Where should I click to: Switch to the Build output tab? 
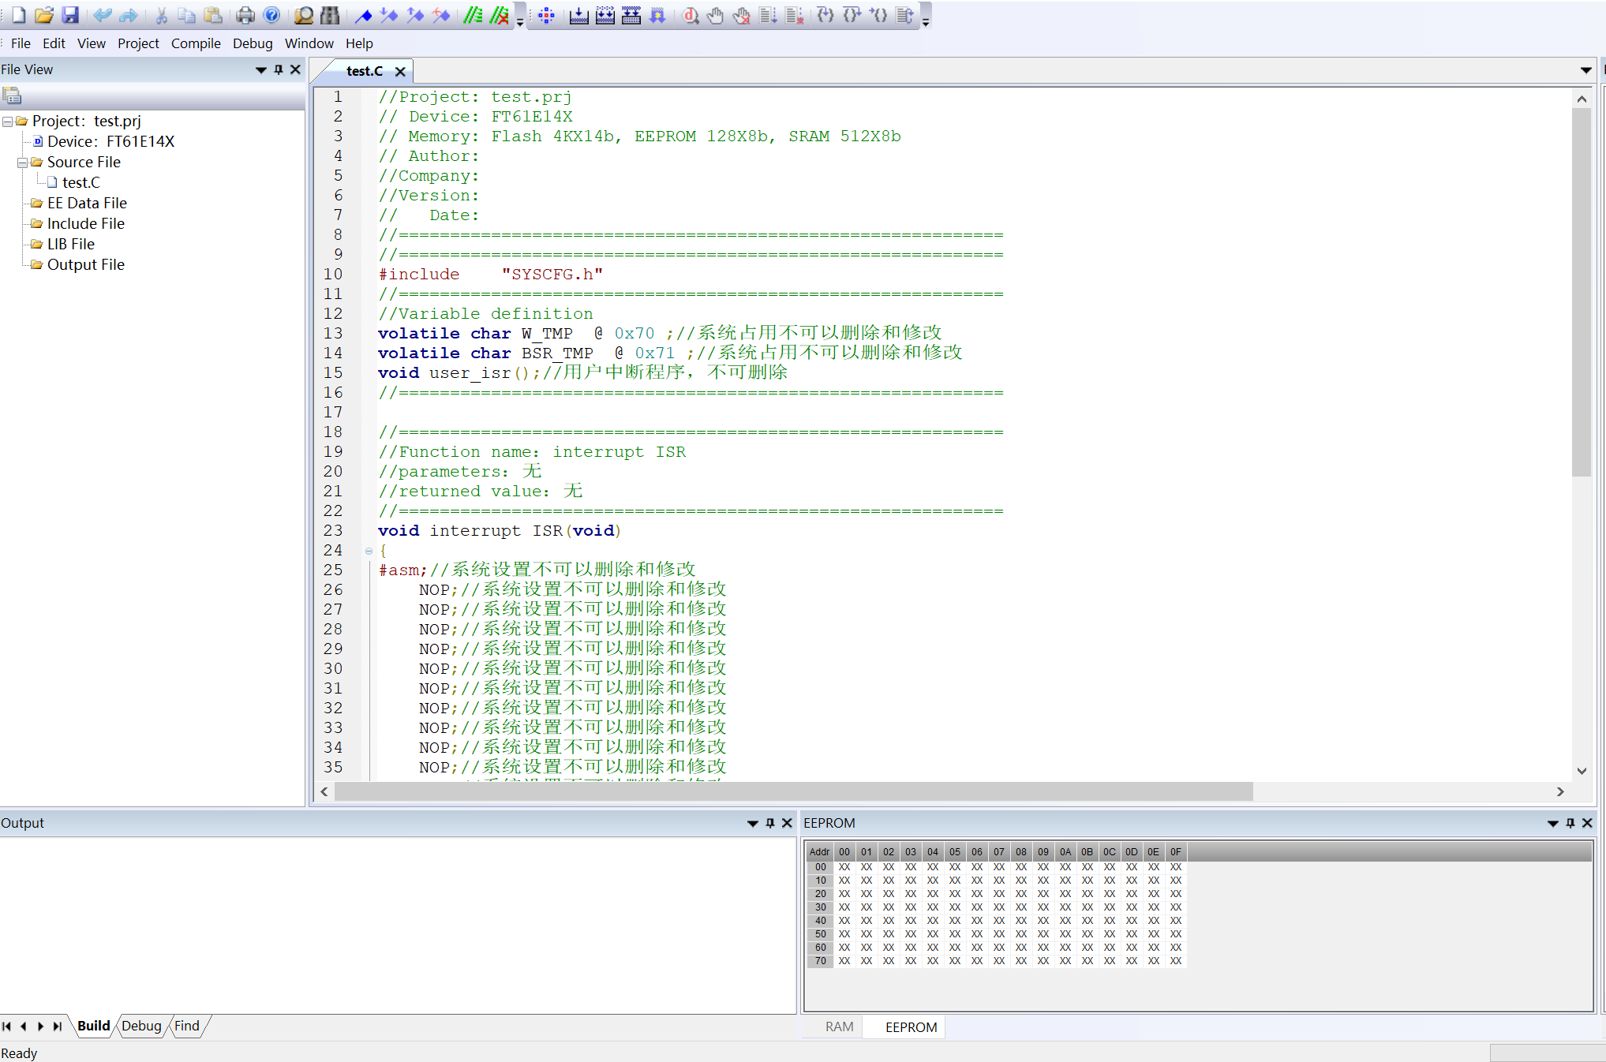click(x=93, y=1026)
